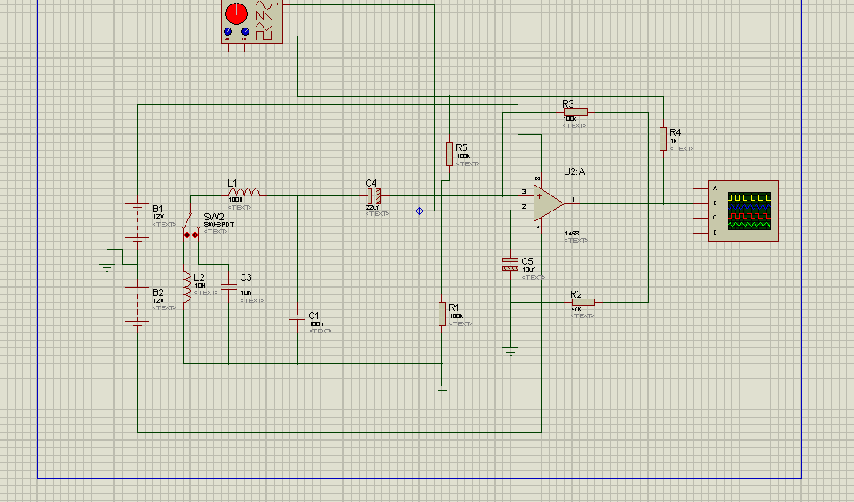The height and width of the screenshot is (502, 854).
Task: Select capacitor C3 symbol
Action: pos(229,287)
